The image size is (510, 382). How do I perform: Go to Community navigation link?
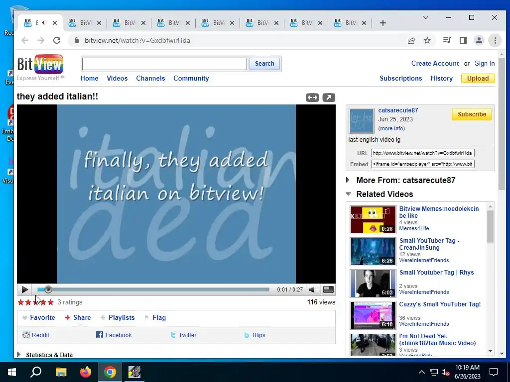[191, 78]
